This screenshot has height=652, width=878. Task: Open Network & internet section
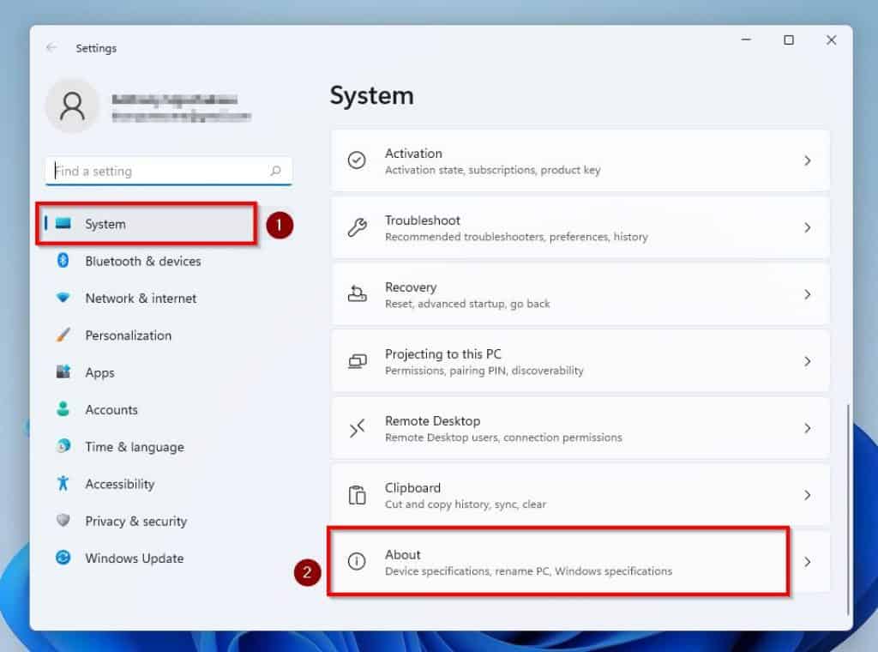point(141,298)
